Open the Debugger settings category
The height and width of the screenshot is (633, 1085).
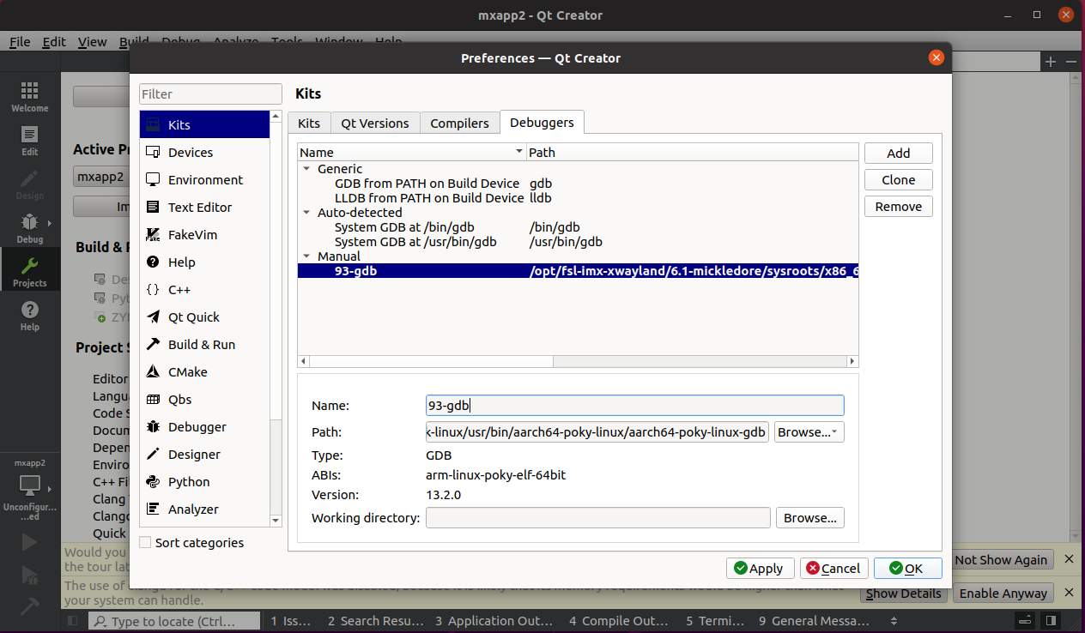coord(197,427)
